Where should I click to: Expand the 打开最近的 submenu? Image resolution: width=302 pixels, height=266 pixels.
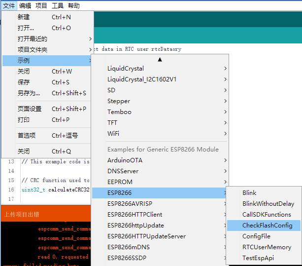[47, 39]
